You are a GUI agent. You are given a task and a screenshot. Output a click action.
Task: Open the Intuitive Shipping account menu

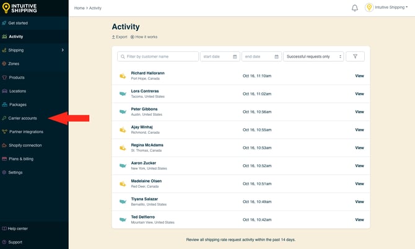(391, 7)
